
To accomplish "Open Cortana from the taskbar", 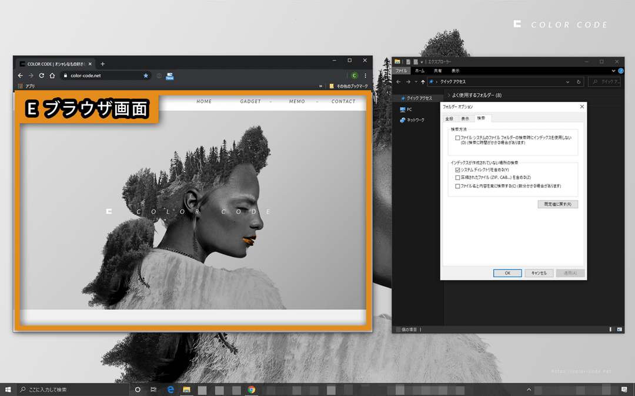I will (x=138, y=390).
